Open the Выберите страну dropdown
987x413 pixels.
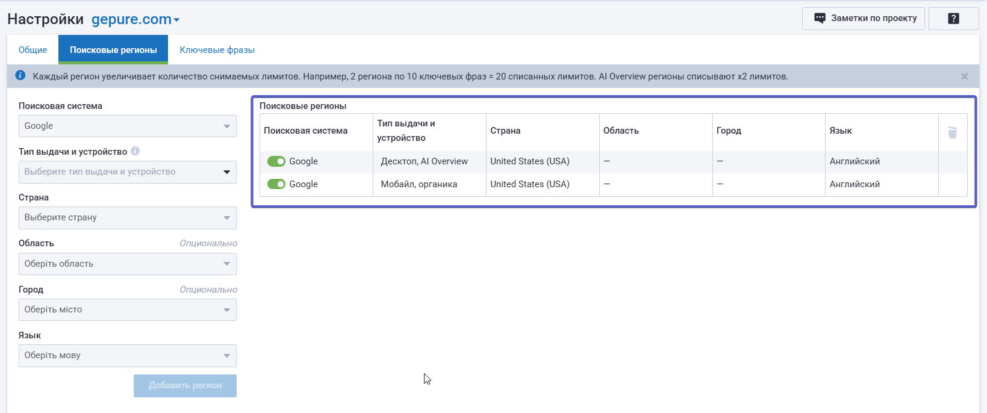click(x=127, y=218)
